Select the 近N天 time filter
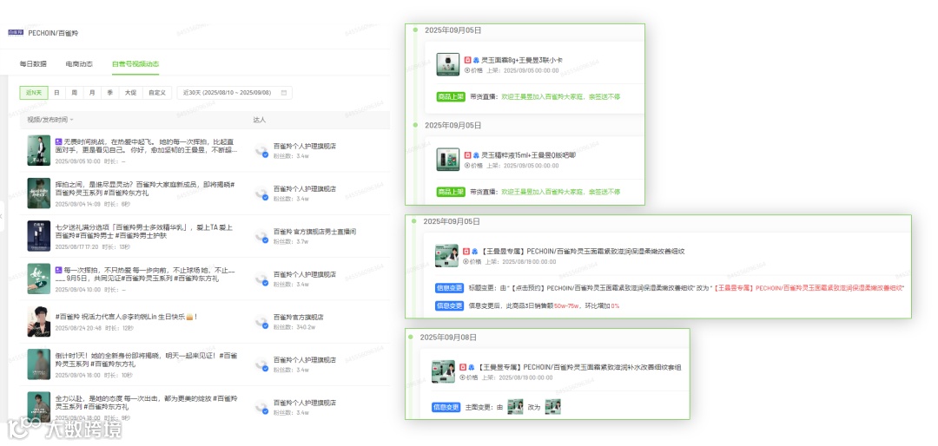Screen dimensions: 938x446 (x=34, y=93)
